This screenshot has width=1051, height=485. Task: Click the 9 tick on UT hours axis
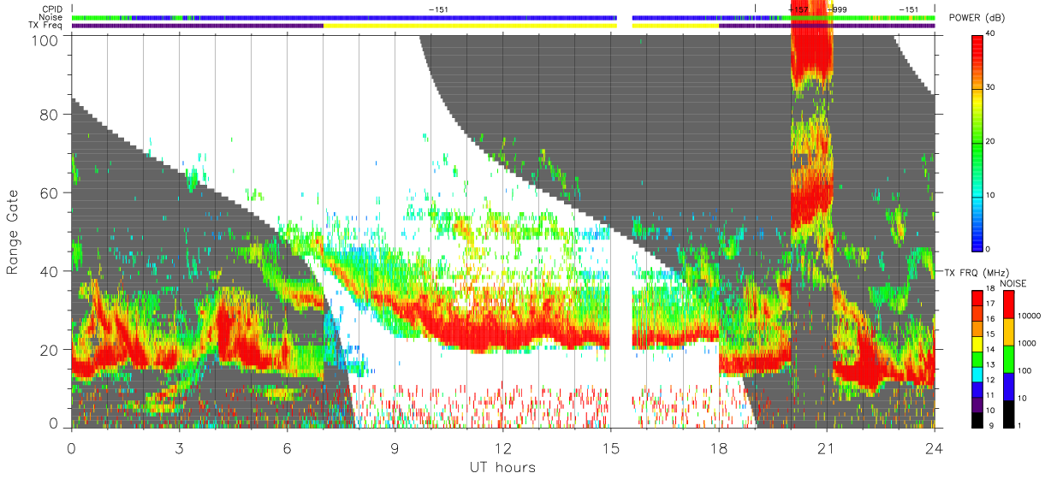coord(395,447)
